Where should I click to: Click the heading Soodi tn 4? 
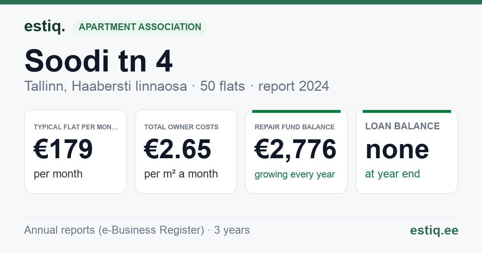(x=98, y=61)
